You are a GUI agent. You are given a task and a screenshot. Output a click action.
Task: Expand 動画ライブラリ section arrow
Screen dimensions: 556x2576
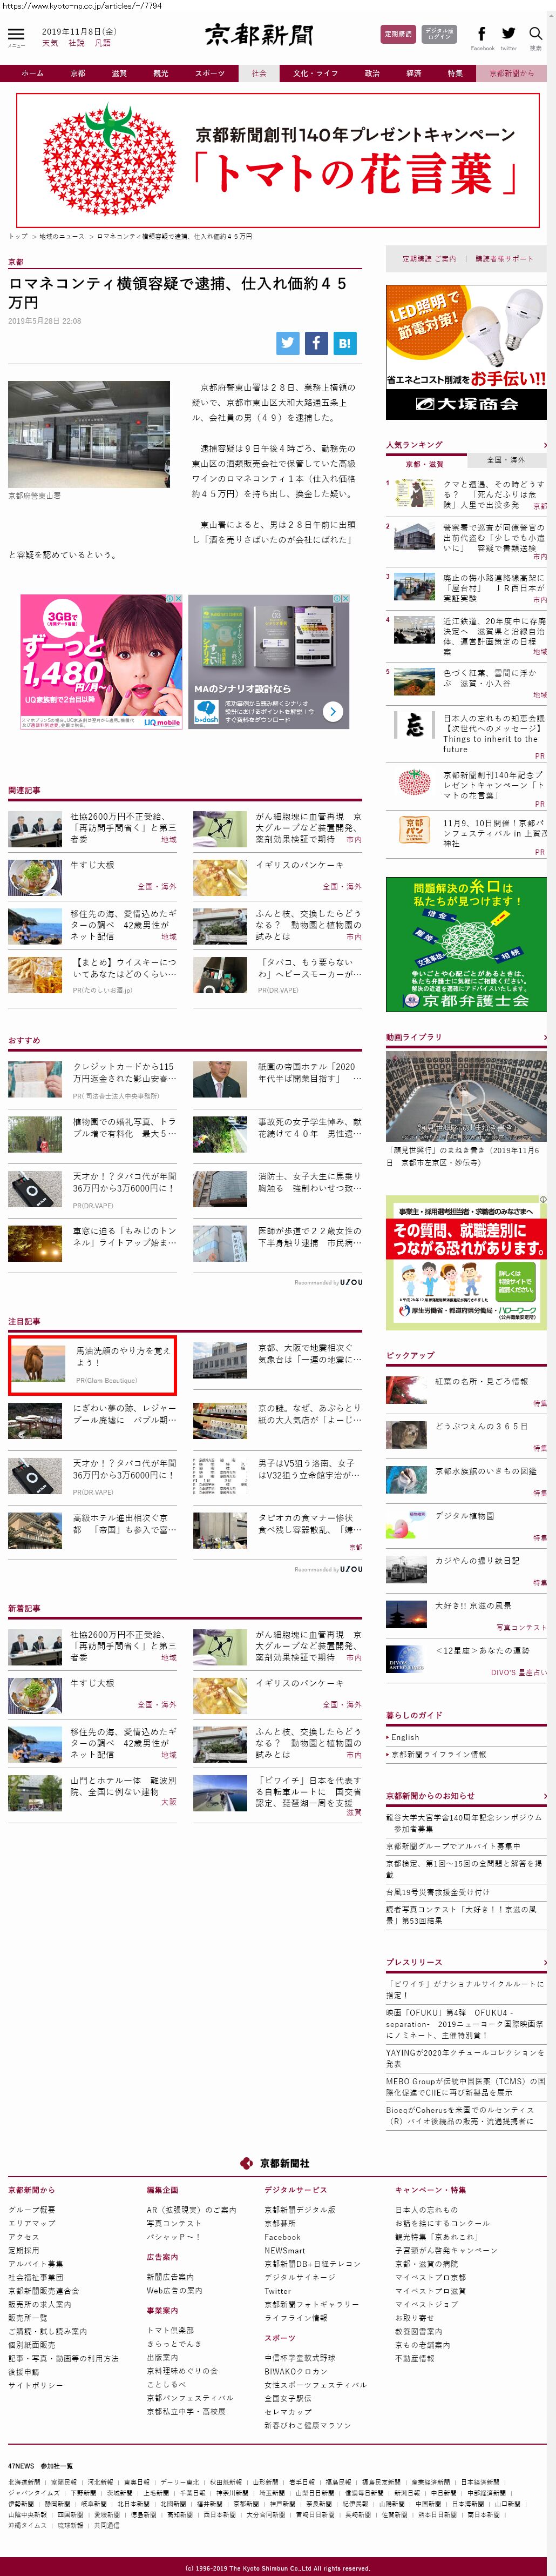tap(544, 1037)
